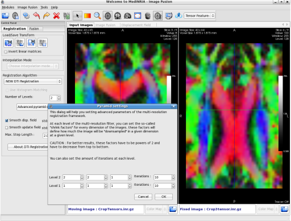The width and height of the screenshot is (291, 221).
Task: Click Level 2 Iterations spinner arrows
Action: 173,177
